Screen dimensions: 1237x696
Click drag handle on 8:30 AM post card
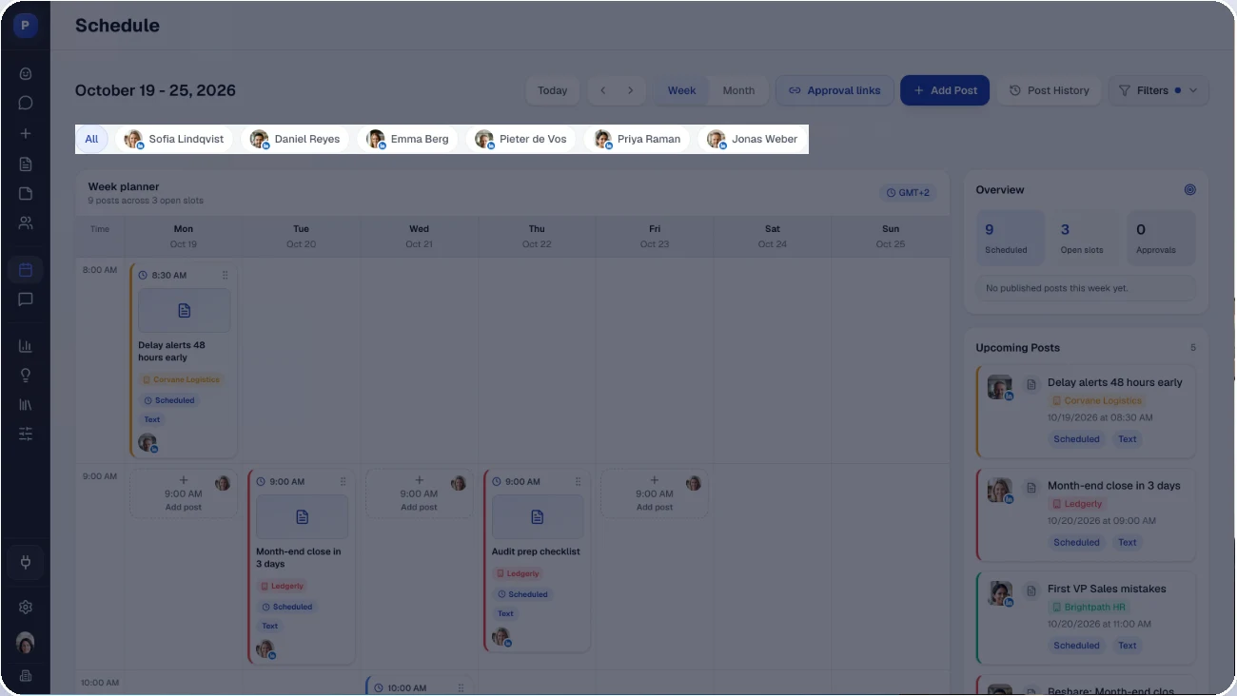pyautogui.click(x=226, y=275)
